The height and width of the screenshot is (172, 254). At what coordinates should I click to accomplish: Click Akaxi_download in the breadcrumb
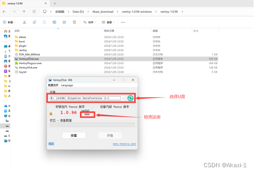point(103,11)
